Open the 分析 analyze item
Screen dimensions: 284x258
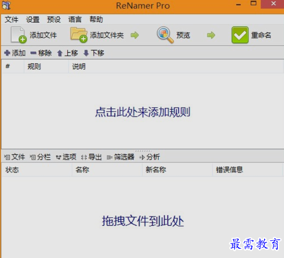point(150,157)
